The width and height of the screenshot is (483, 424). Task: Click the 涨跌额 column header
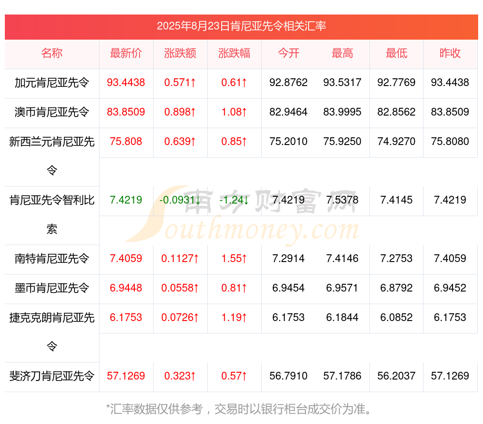coord(180,53)
